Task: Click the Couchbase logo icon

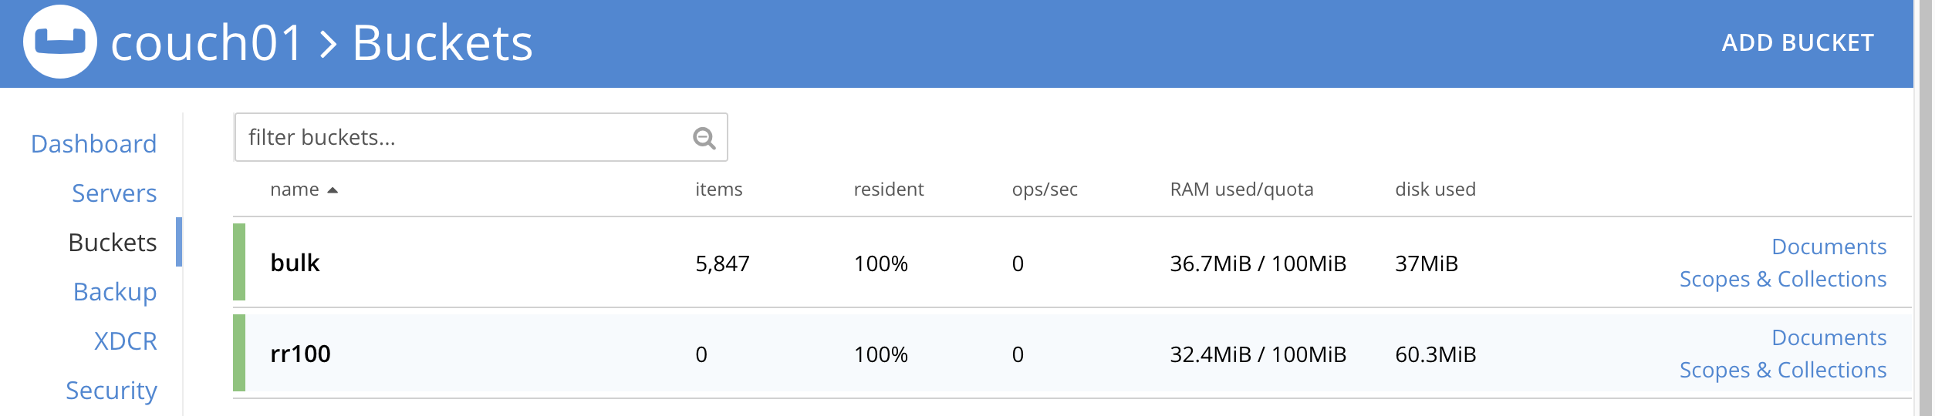Action: 60,42
